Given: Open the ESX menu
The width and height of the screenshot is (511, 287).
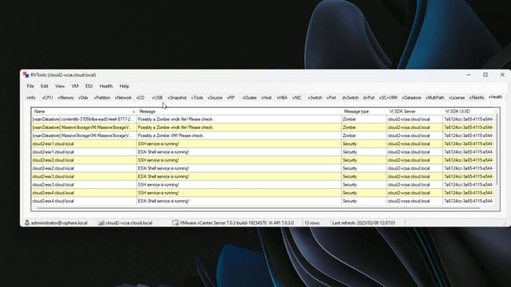Looking at the screenshot, I should point(89,86).
